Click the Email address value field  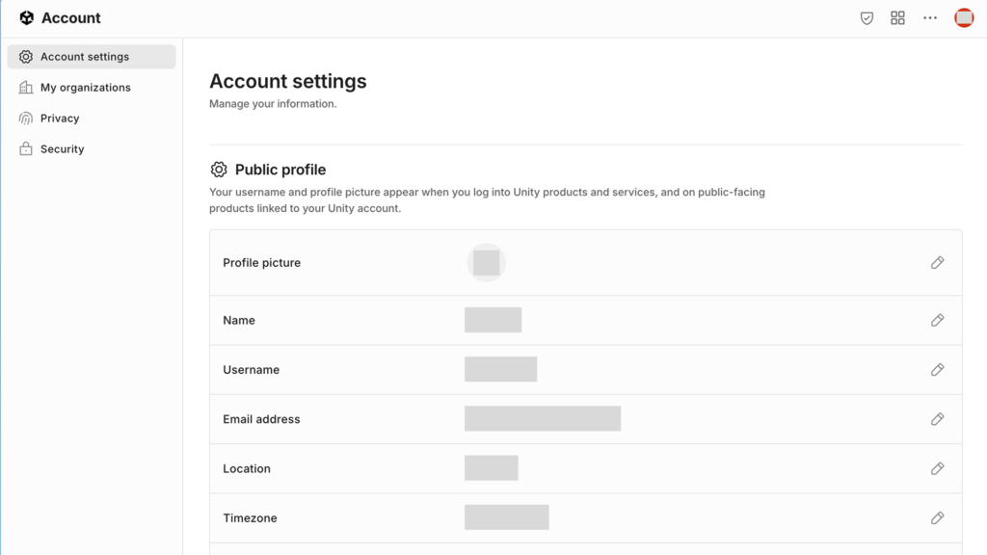click(x=542, y=419)
